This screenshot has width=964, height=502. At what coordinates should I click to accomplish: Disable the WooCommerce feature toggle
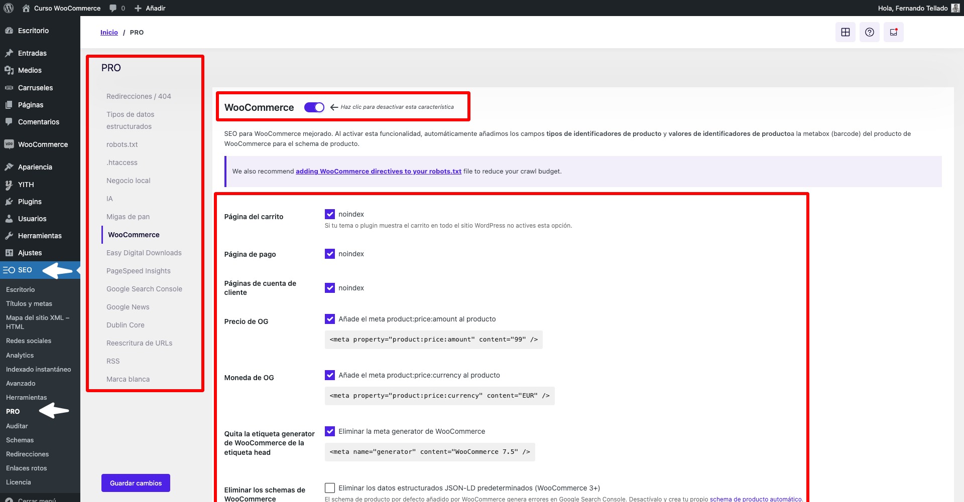click(x=314, y=107)
